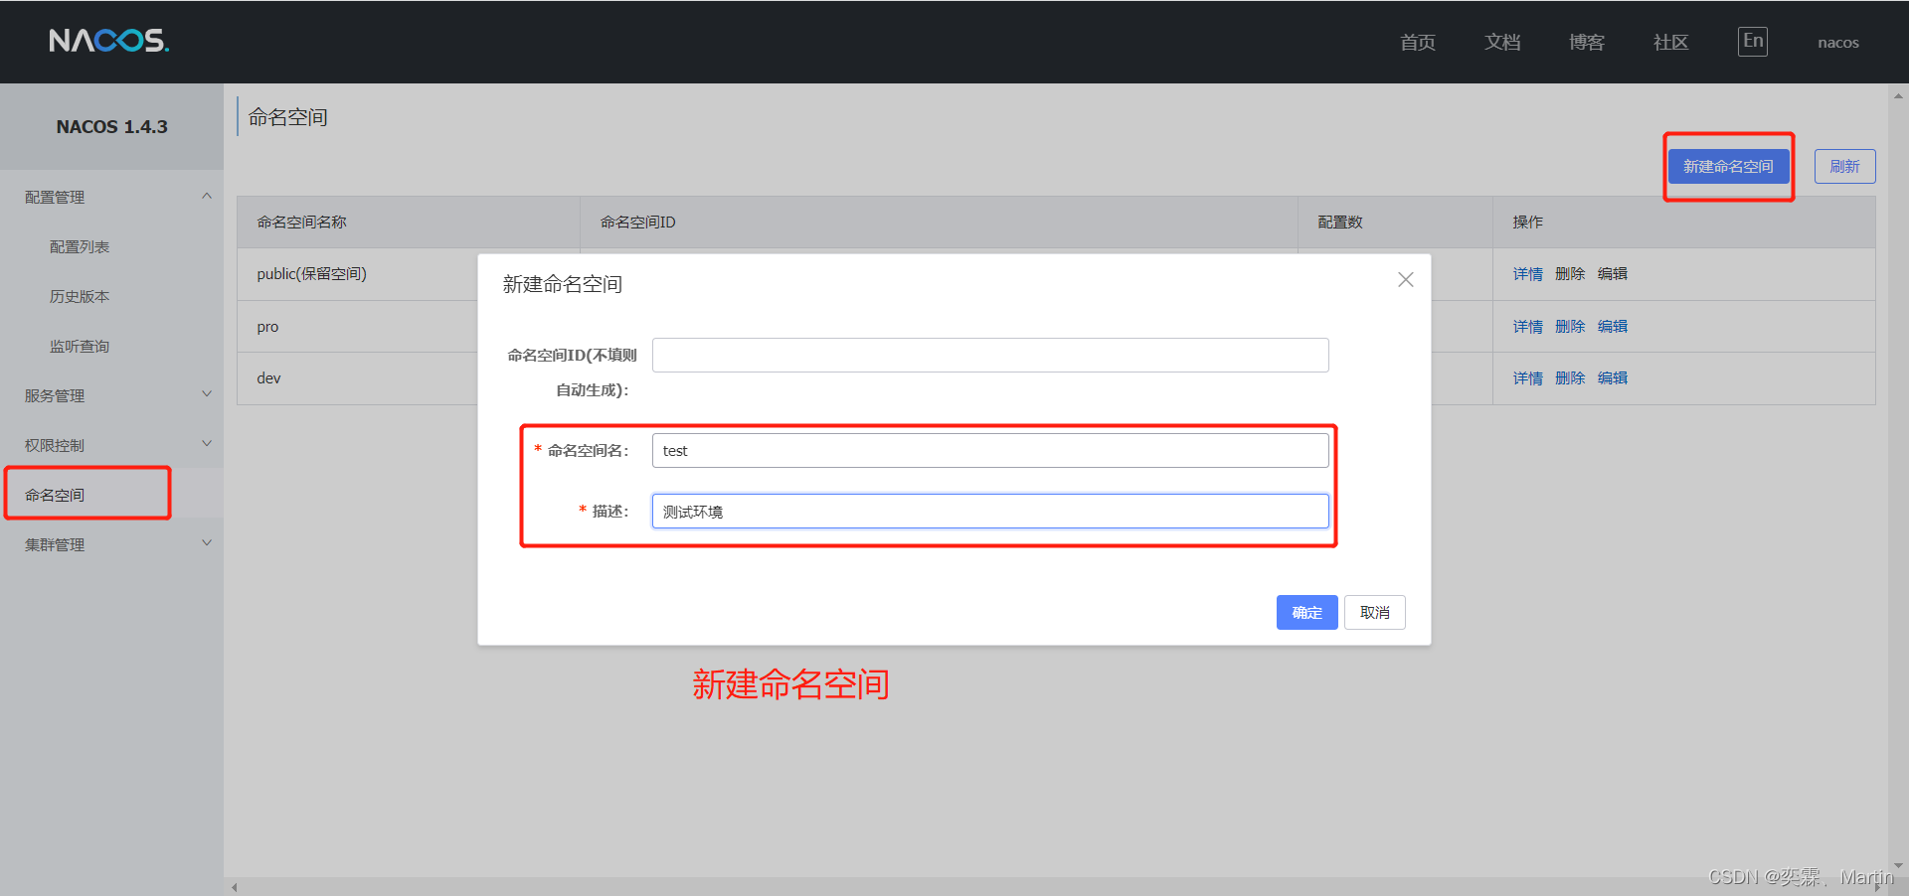The width and height of the screenshot is (1909, 896).
Task: Focus the 命名空间ID input field
Action: (989, 356)
